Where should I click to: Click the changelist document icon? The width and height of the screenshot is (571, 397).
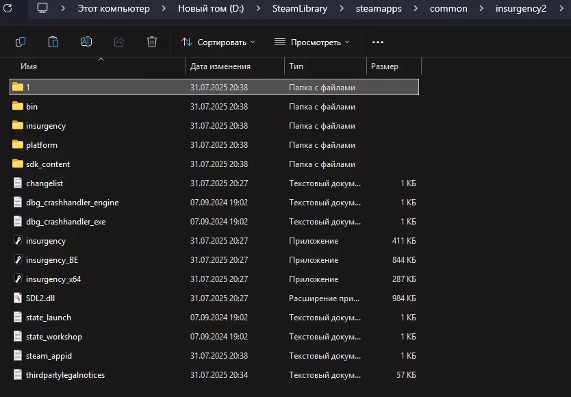click(18, 183)
